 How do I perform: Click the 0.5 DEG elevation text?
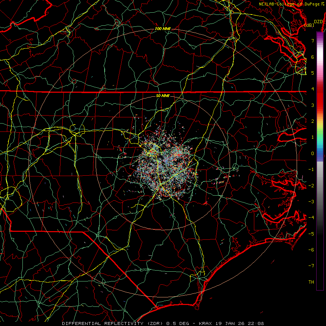point(178,323)
